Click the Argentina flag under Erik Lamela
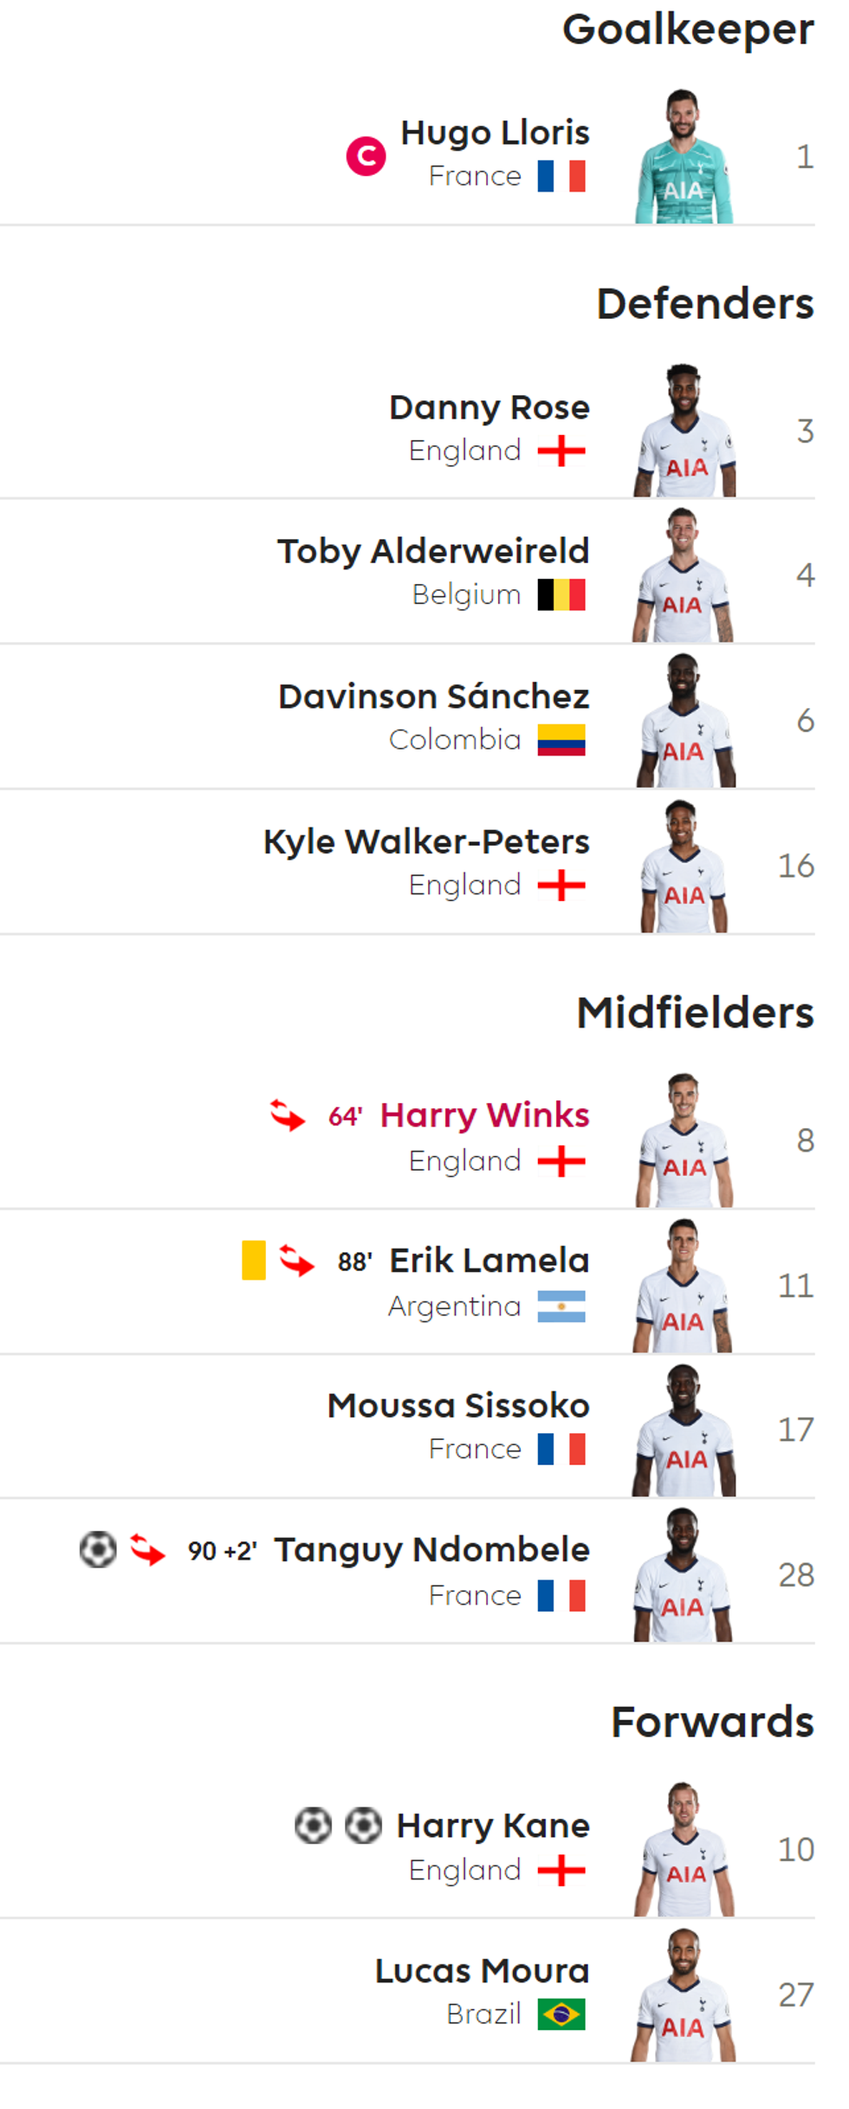 (x=561, y=1306)
